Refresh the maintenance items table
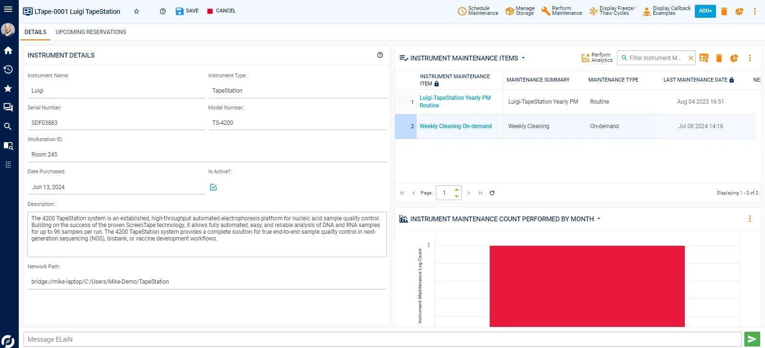Image resolution: width=765 pixels, height=348 pixels. [x=492, y=193]
